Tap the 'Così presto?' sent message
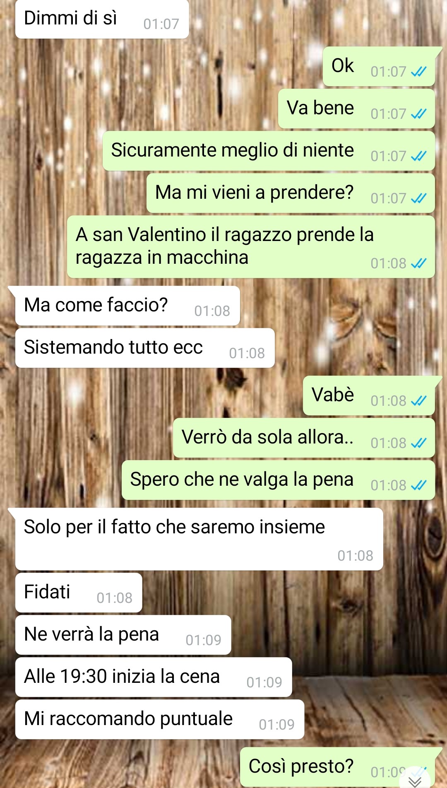Image resolution: width=447 pixels, height=788 pixels. pos(337,767)
